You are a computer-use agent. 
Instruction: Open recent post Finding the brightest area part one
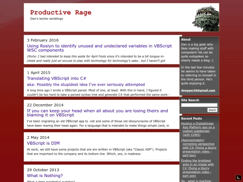point(198,168)
